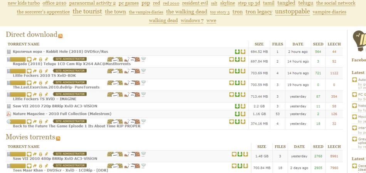This screenshot has height=173, width=366.
Task: Click the lock icon above Ragada Telugu title
Action: pos(40,59)
